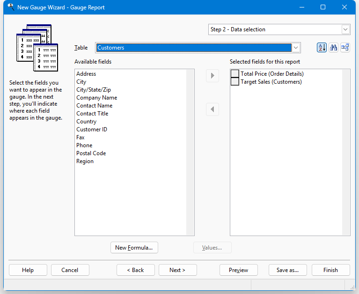This screenshot has height=294, width=359.
Task: Open the wizard step dropdown
Action: tap(345, 29)
